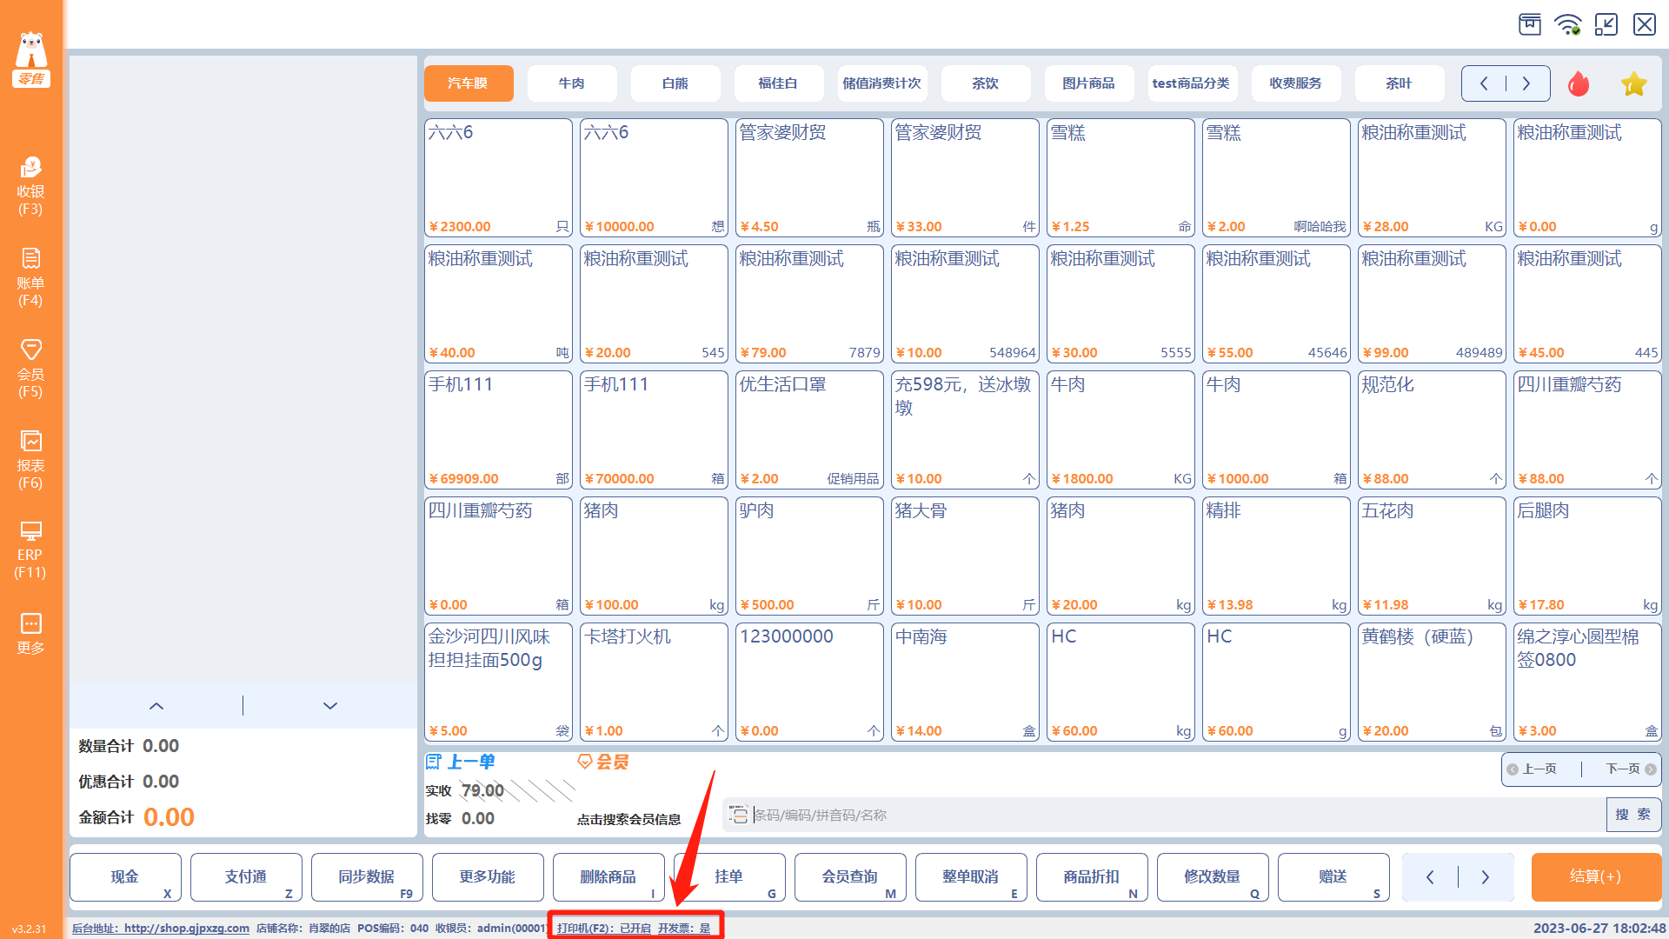The image size is (1669, 939).
Task: Click the 搜索 search button
Action: point(1633,815)
